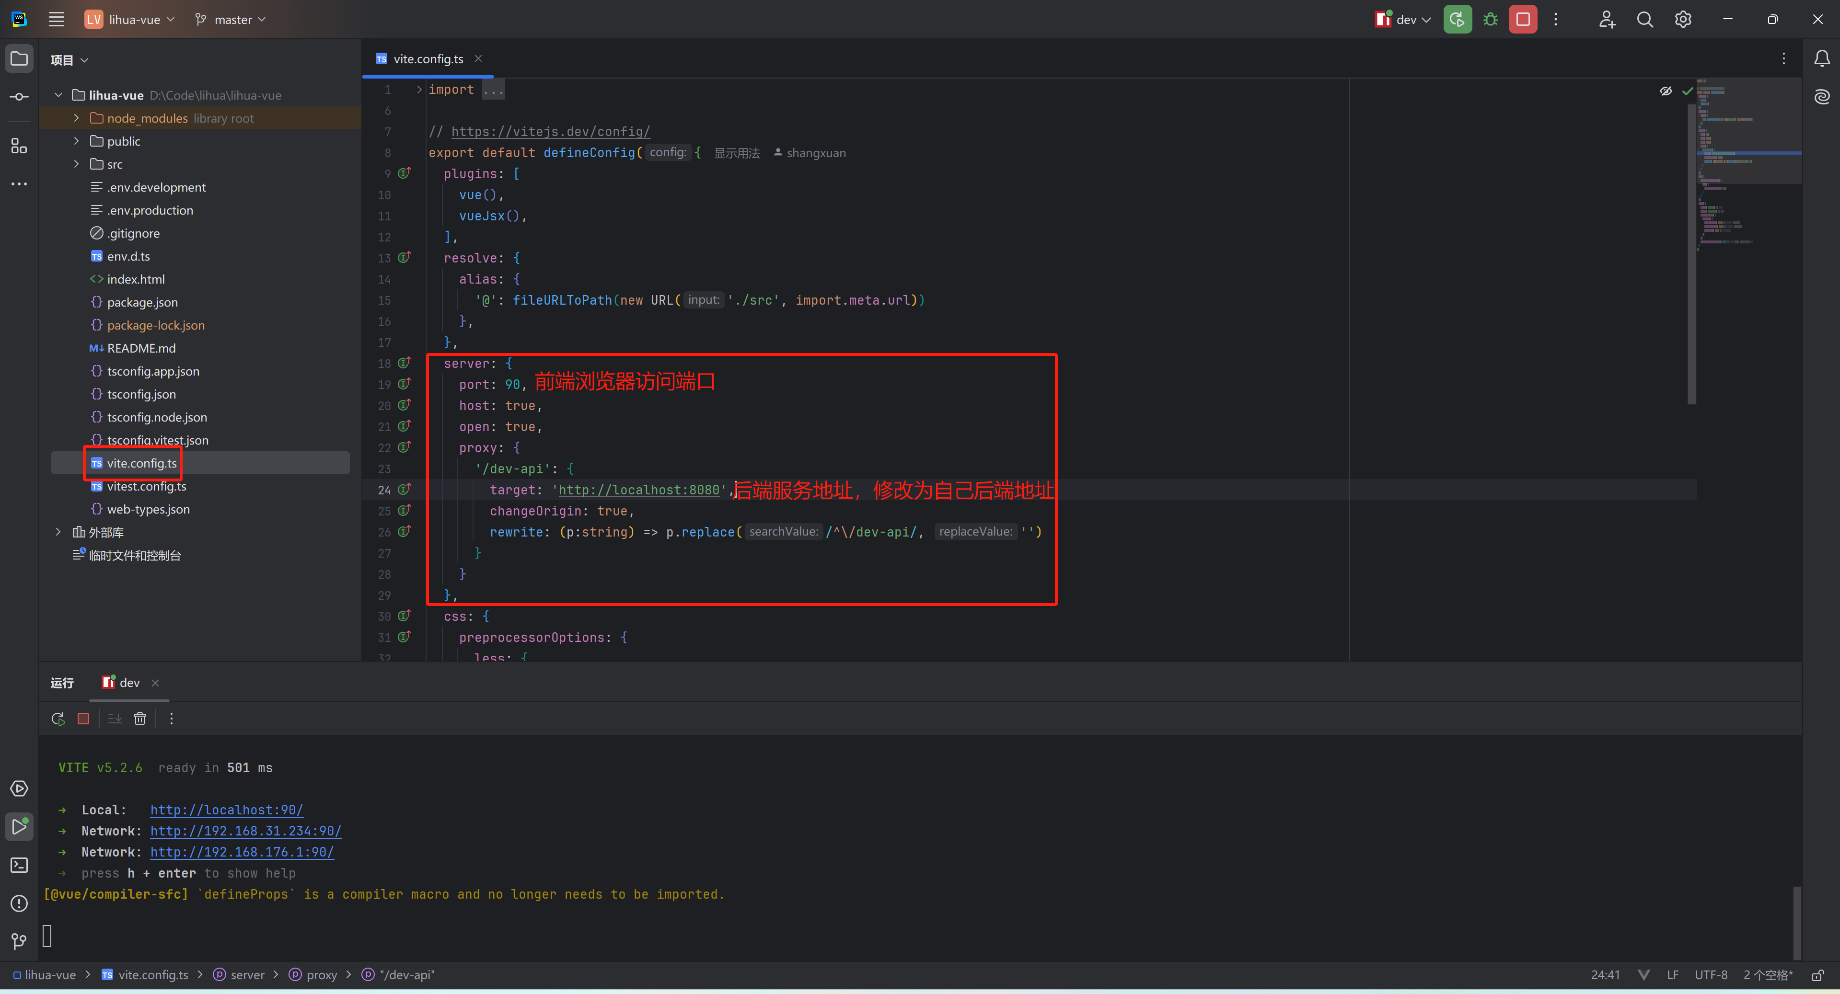Click the Debug dev bug icon
1840x994 pixels.
click(x=1490, y=20)
